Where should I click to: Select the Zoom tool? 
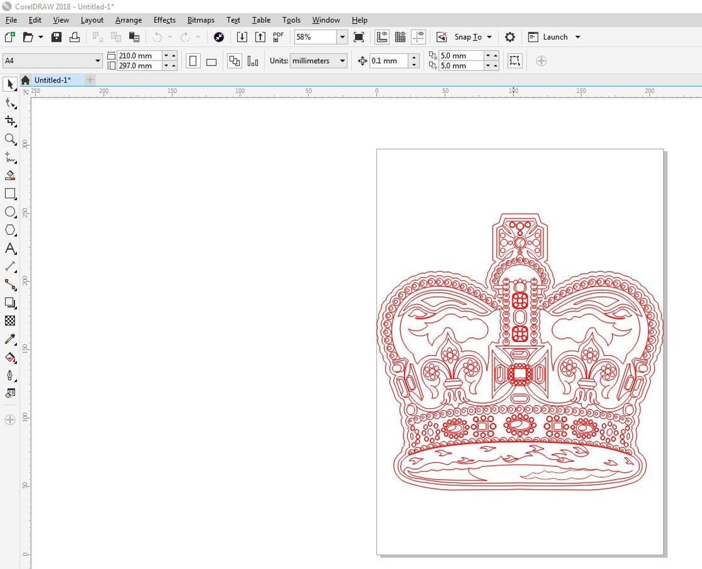point(10,139)
